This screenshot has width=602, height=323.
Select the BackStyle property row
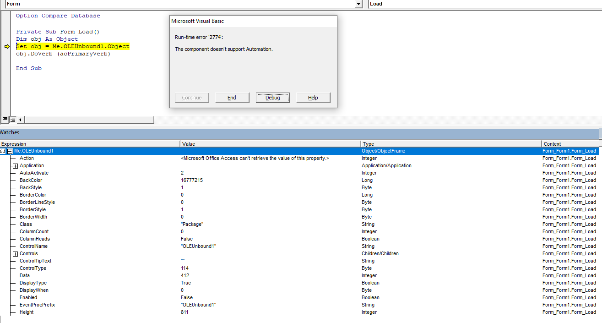(x=299, y=187)
